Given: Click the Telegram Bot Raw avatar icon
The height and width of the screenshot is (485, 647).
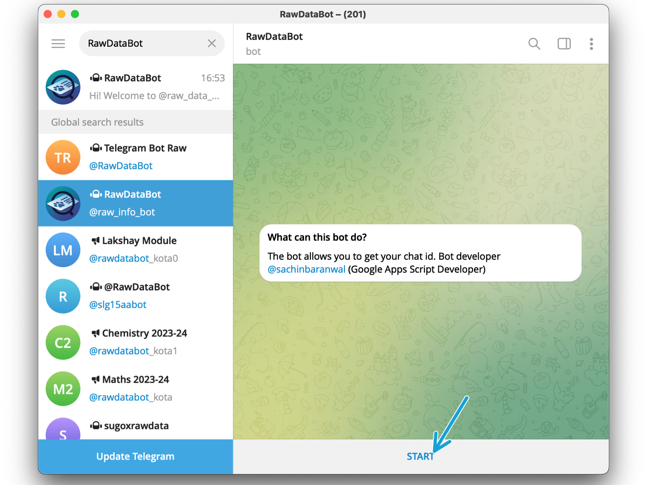Looking at the screenshot, I should click(63, 157).
